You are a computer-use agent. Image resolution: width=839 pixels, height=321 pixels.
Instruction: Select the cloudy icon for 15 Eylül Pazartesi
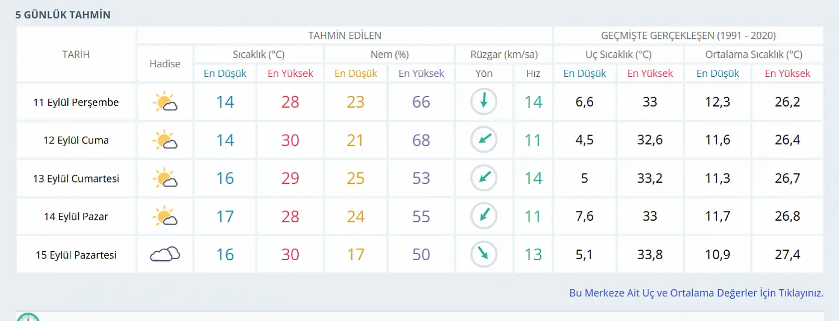pos(165,254)
